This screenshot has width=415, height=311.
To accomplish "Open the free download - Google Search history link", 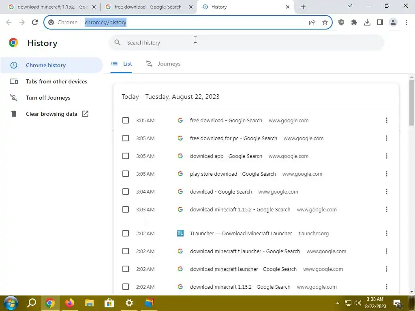I will click(x=226, y=121).
